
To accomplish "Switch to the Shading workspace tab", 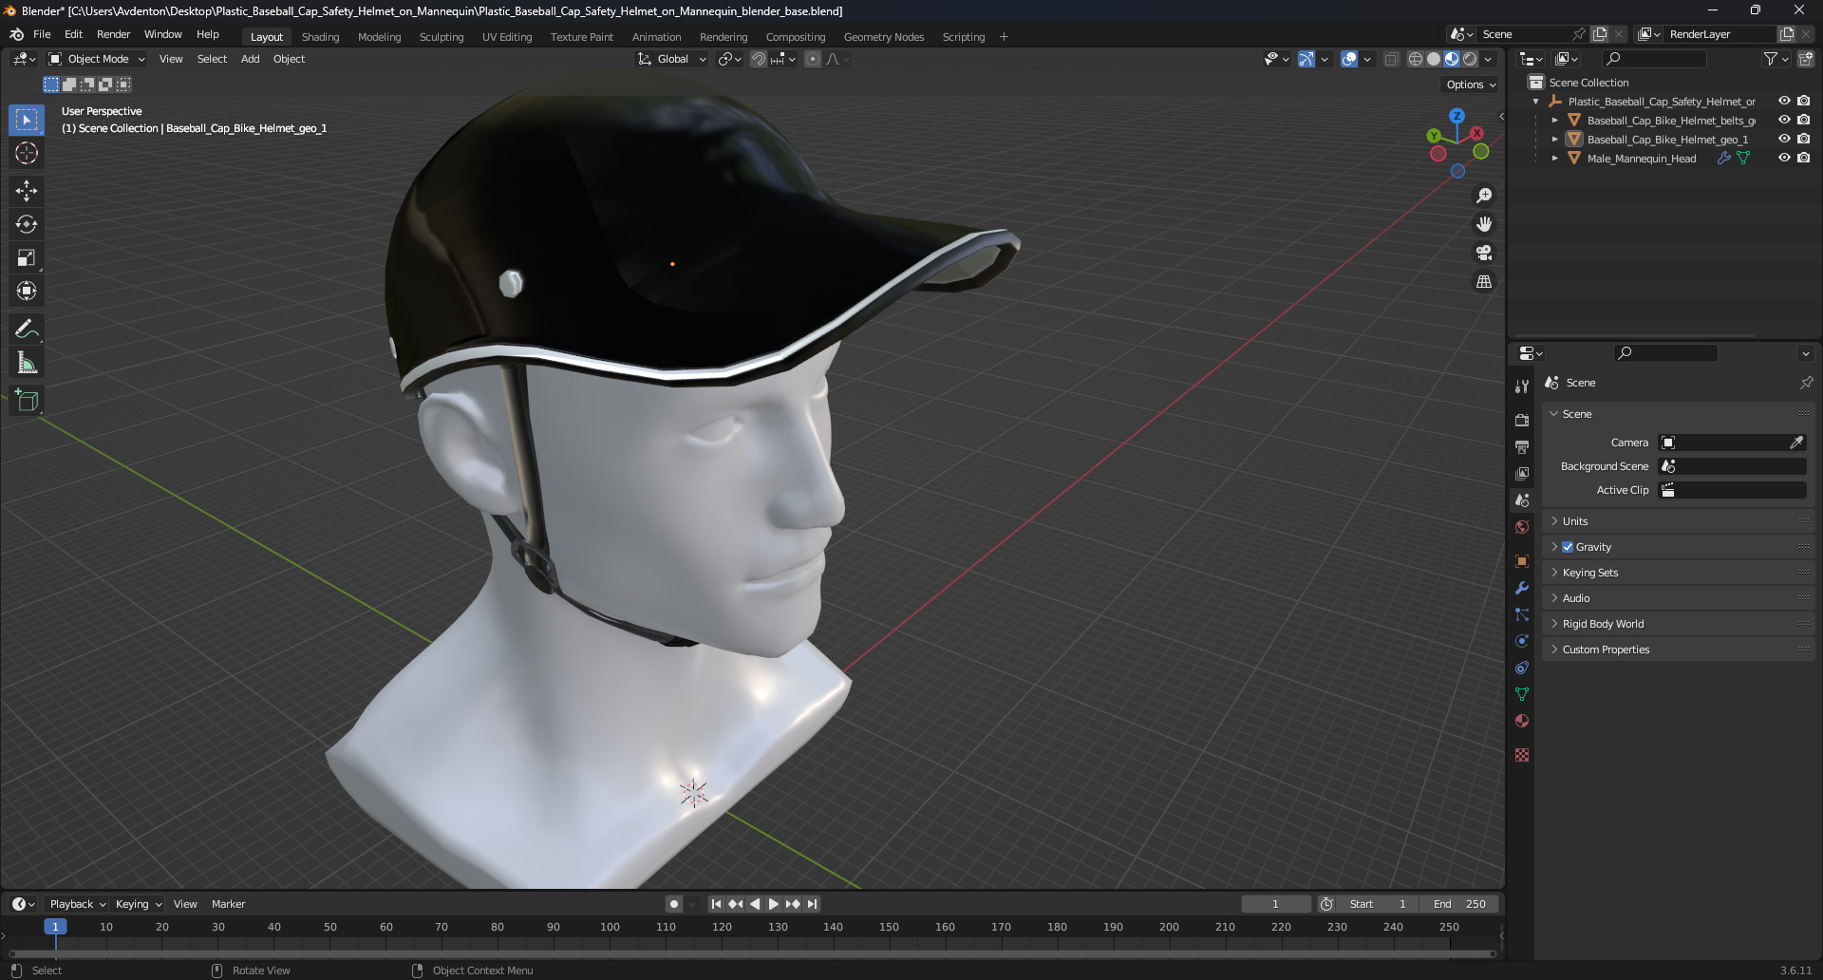I will [x=320, y=37].
